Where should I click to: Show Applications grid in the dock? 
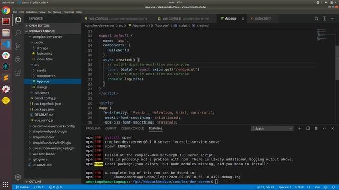[6, 184]
